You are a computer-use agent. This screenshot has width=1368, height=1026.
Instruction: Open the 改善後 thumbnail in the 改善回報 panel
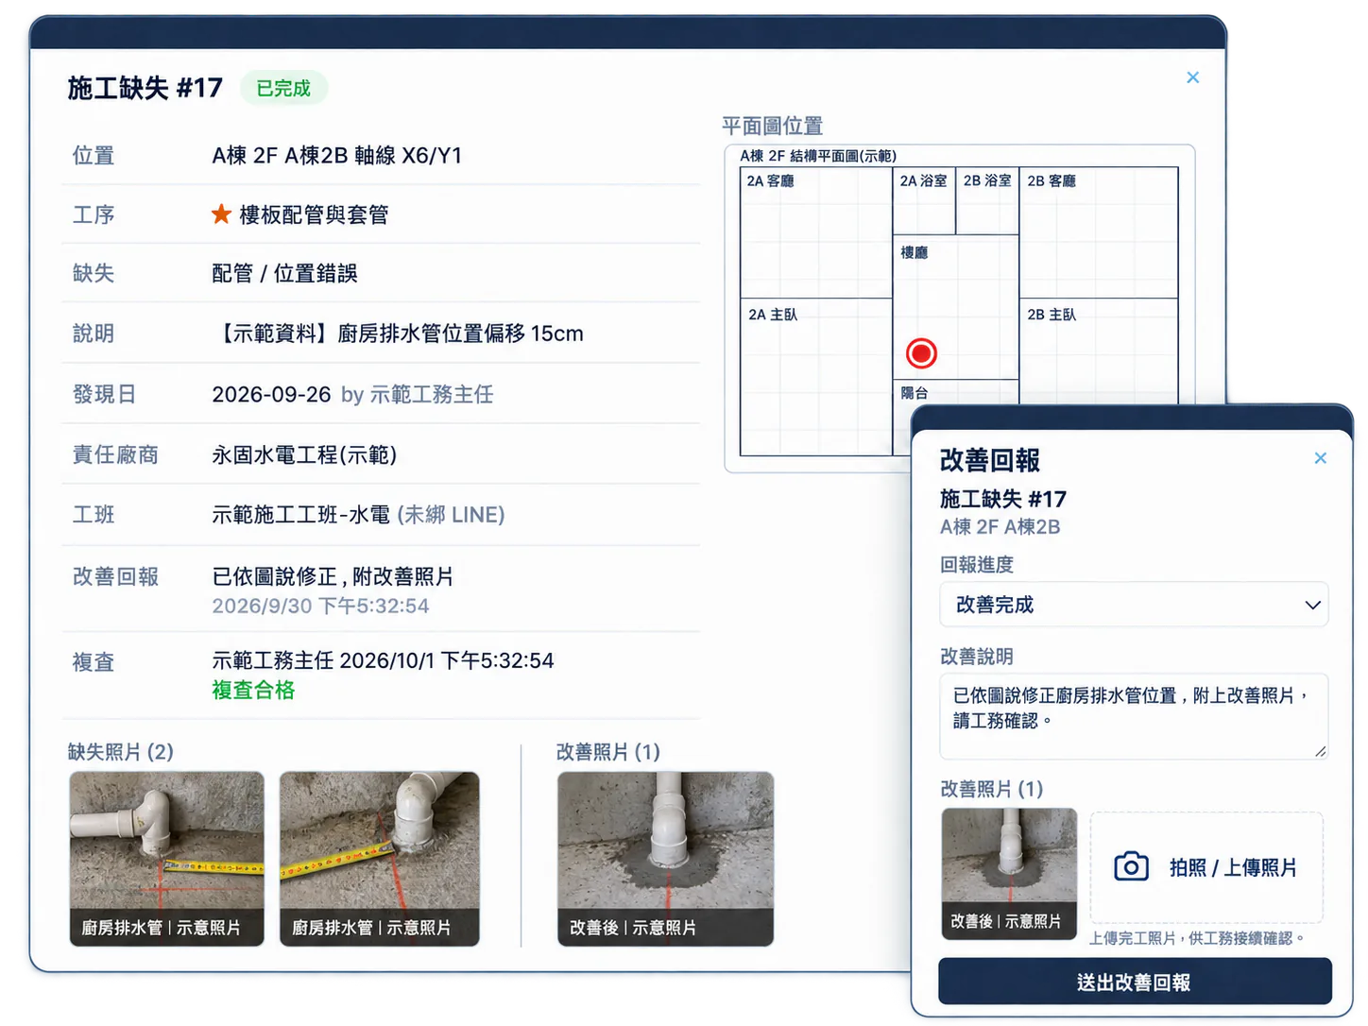pyautogui.click(x=1009, y=874)
